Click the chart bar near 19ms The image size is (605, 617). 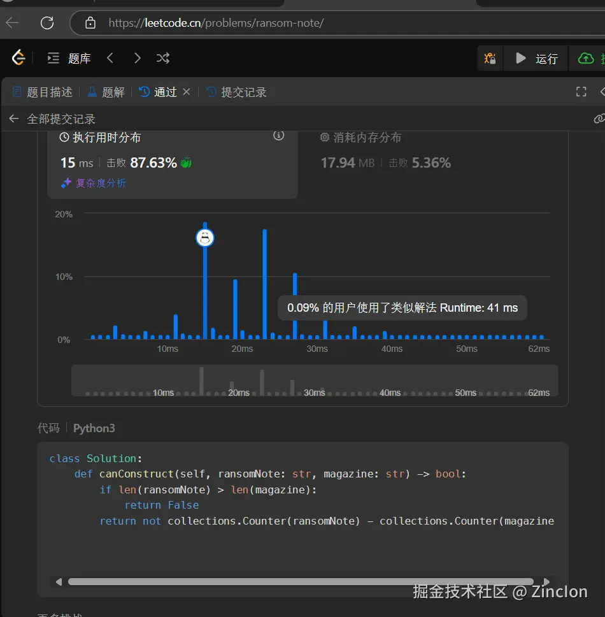click(235, 309)
